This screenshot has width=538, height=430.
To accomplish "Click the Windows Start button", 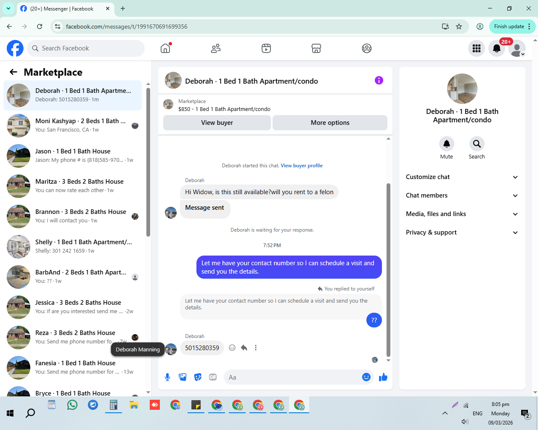I will (11, 413).
